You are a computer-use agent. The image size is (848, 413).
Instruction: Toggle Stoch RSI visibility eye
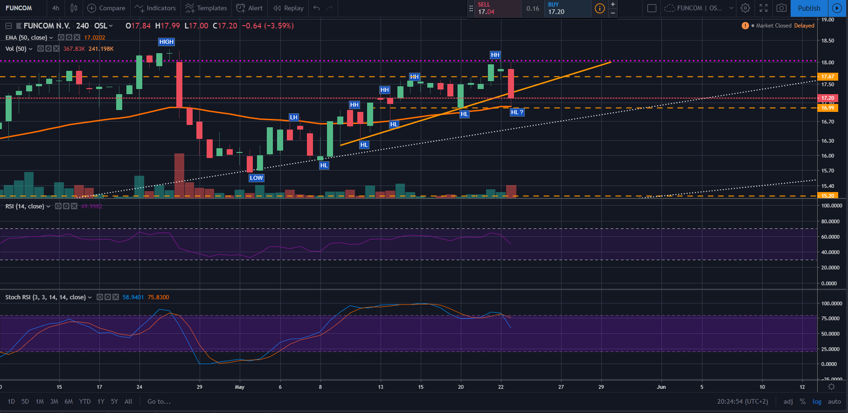pos(100,297)
